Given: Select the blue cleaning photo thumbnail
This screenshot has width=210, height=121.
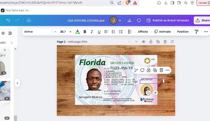Looking at the screenshot, I should [x=5, y=91].
